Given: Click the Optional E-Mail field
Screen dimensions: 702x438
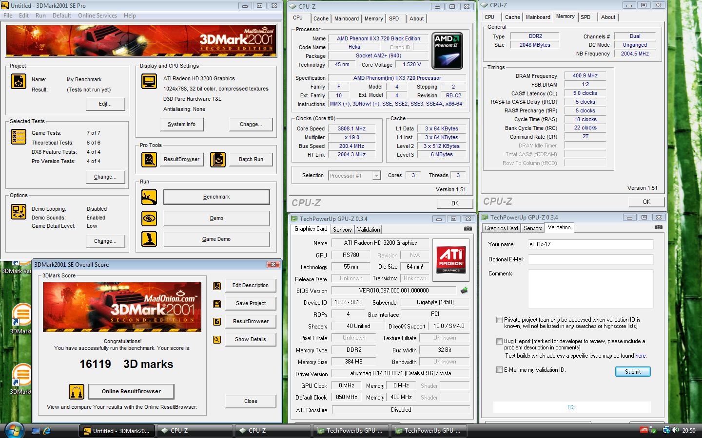Looking at the screenshot, I should click(590, 259).
